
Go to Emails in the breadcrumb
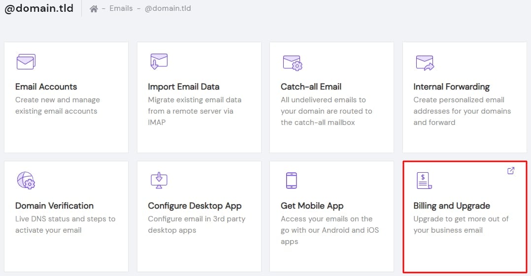(x=121, y=8)
